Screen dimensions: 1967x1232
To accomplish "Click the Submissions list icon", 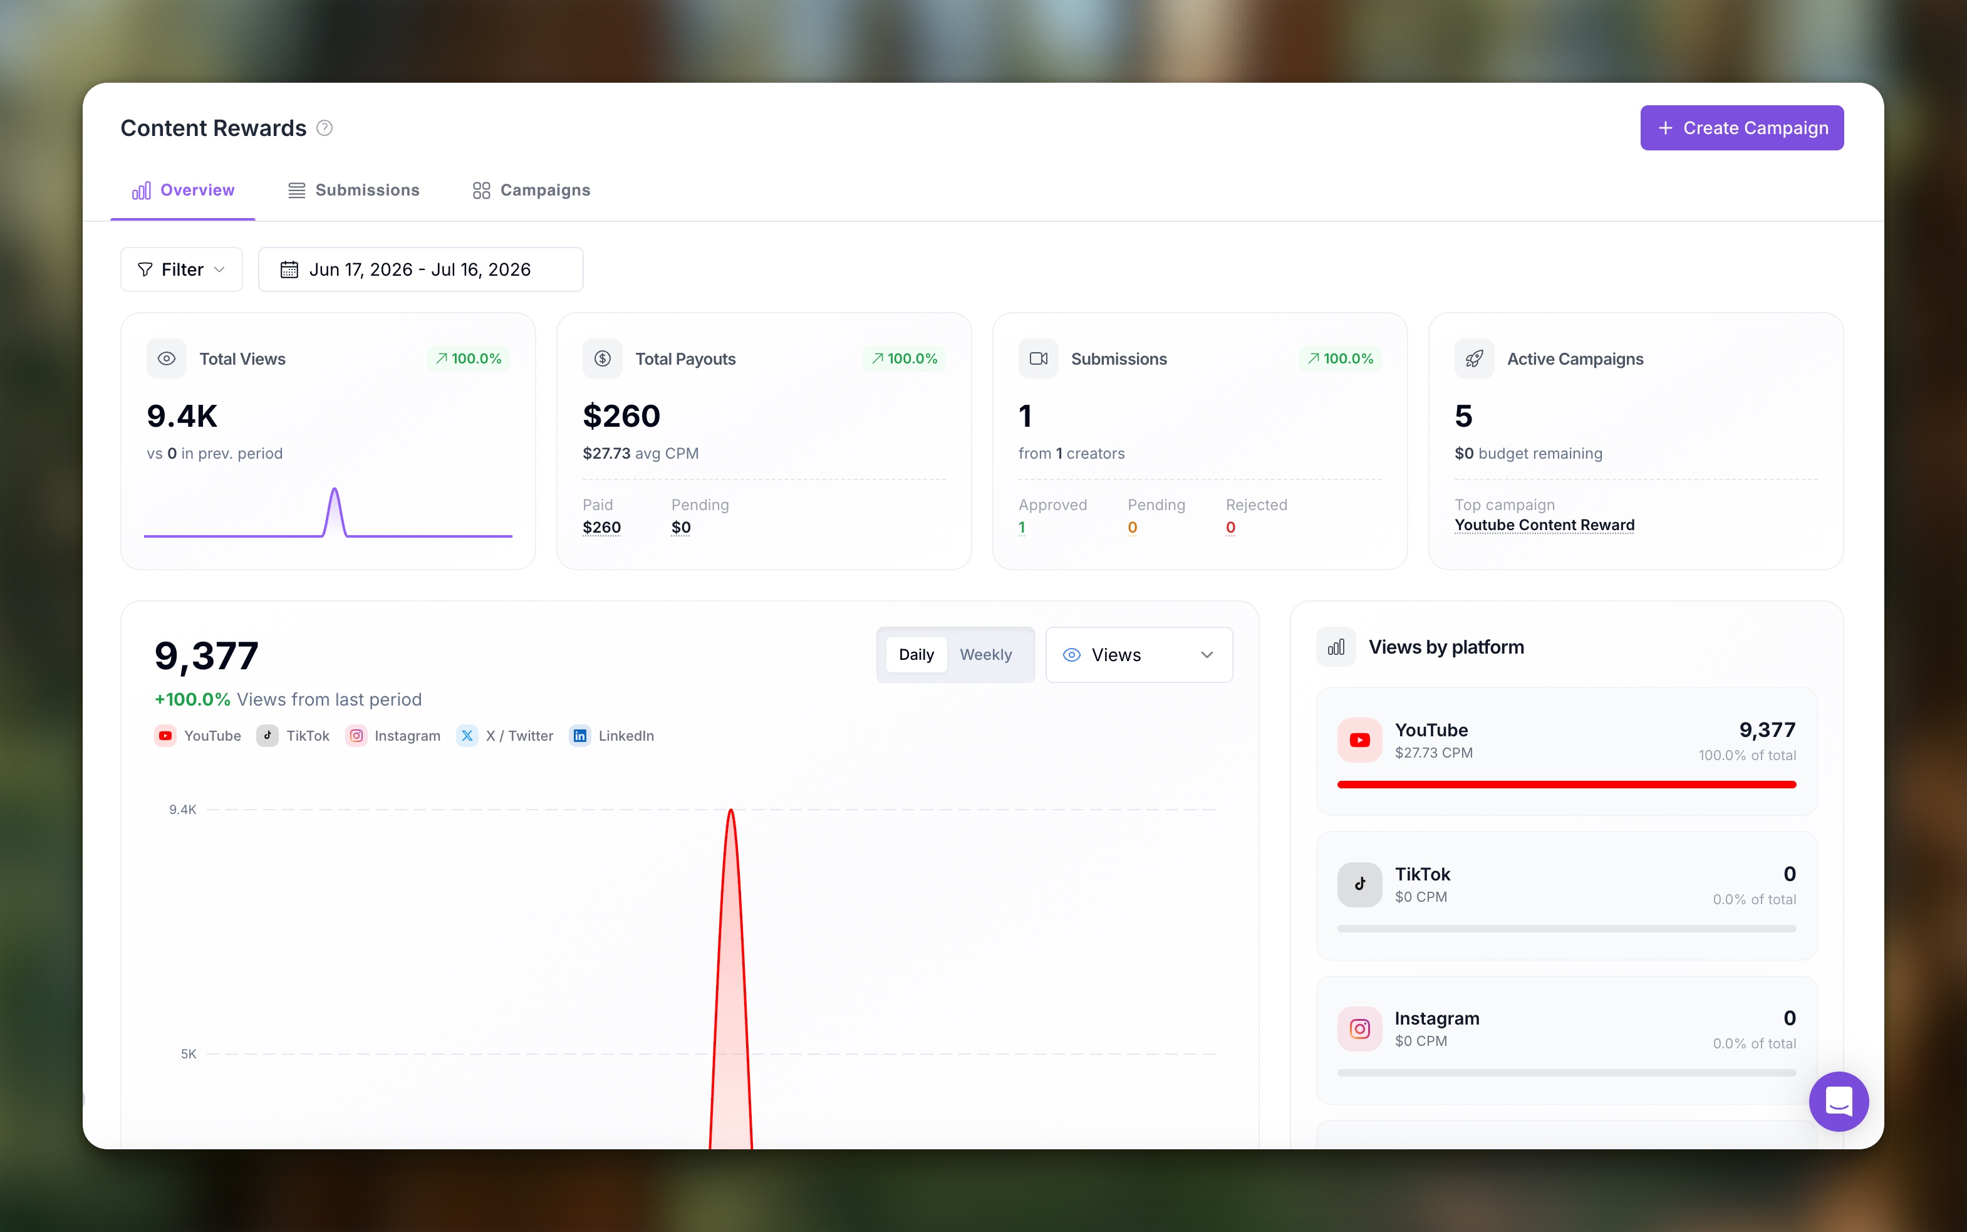I will click(x=296, y=190).
